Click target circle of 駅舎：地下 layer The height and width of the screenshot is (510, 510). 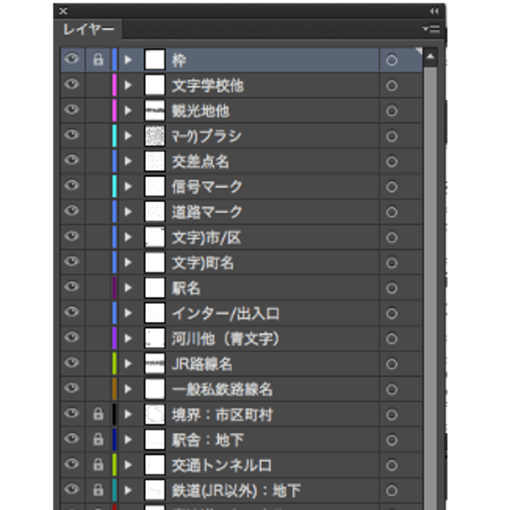pos(391,440)
